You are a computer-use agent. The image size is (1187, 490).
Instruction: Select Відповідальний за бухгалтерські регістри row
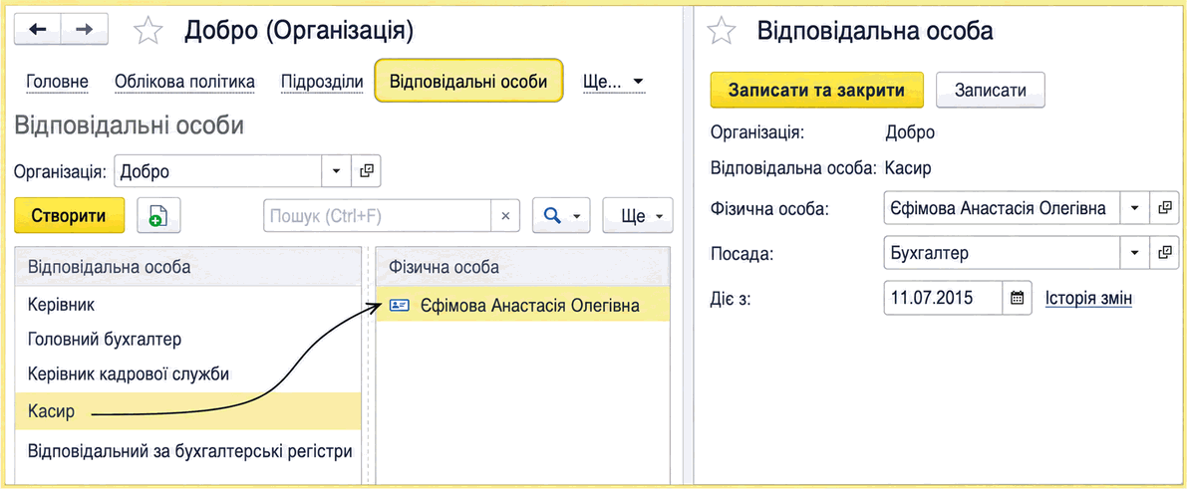click(187, 451)
